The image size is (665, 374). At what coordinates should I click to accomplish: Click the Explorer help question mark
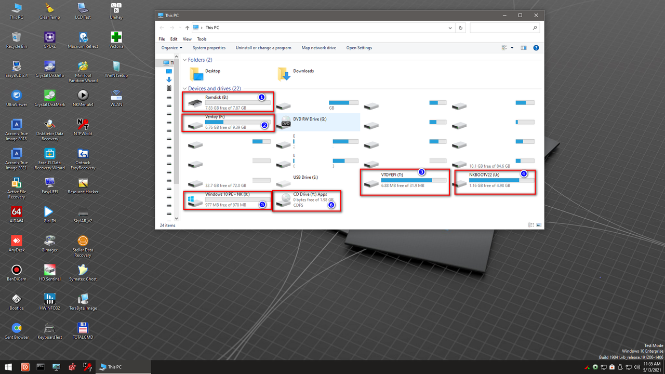point(536,48)
